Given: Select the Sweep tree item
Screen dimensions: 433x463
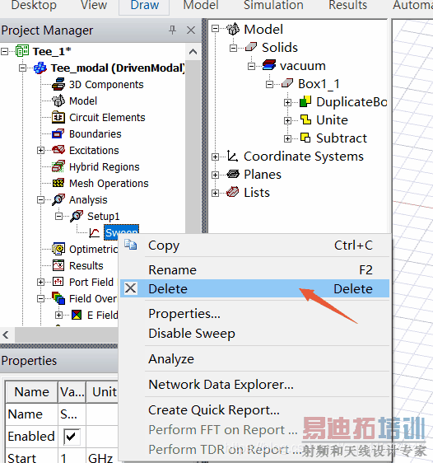Looking at the screenshot, I should pos(121,232).
